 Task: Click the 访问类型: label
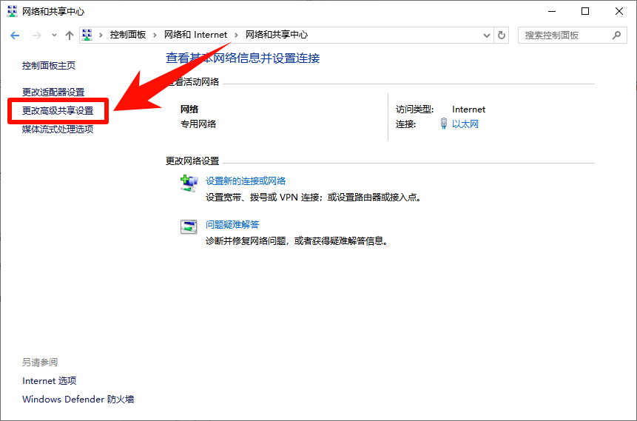[415, 110]
